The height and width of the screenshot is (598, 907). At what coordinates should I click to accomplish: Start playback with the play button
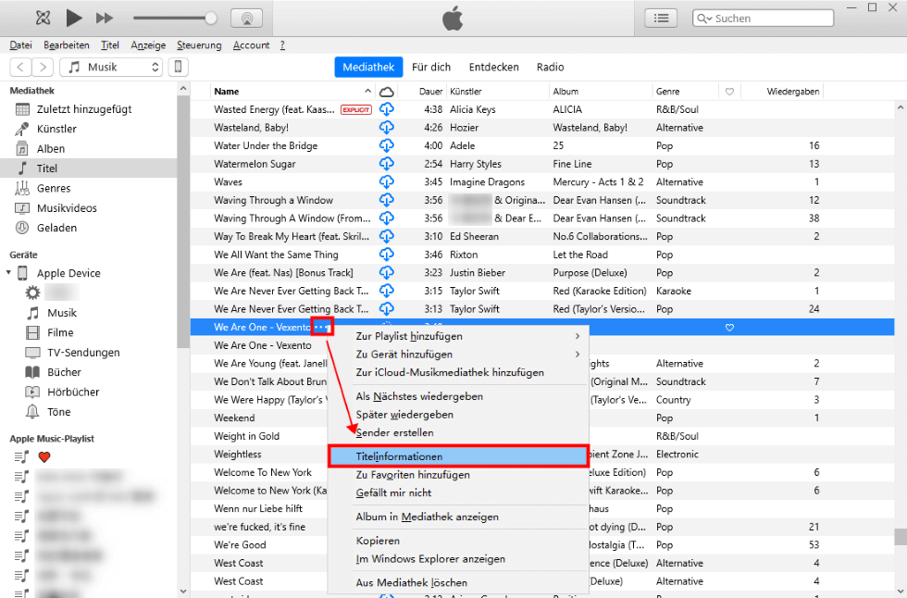click(x=73, y=18)
